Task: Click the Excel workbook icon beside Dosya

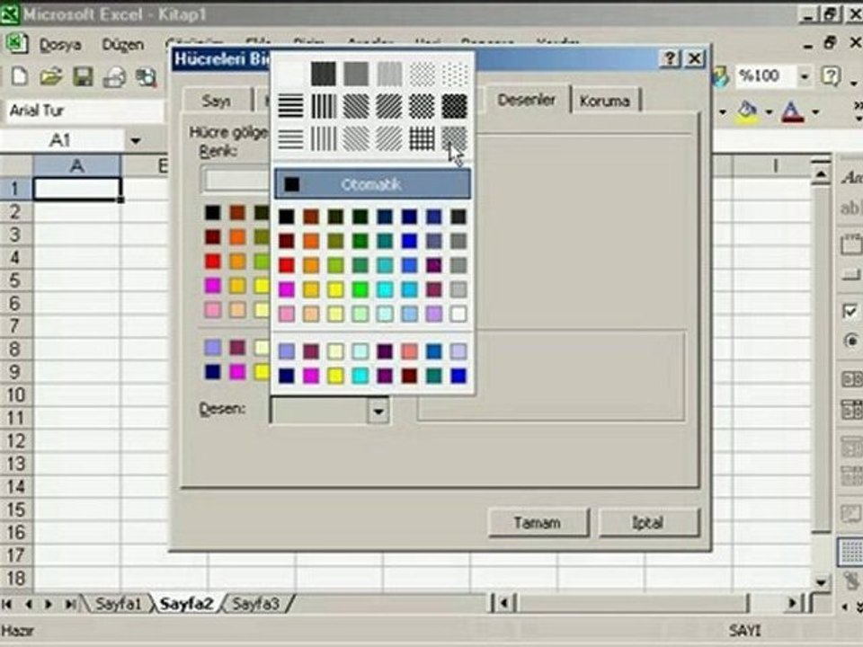Action: (16, 43)
